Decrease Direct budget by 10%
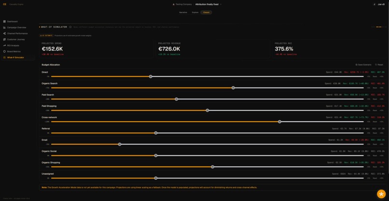Screen dimensions: 389x201 click(369, 76)
